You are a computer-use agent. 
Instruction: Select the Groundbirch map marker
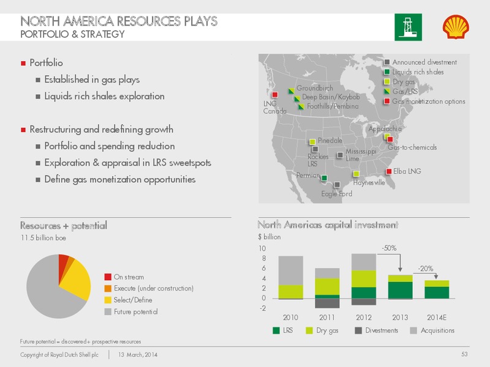tap(292, 91)
